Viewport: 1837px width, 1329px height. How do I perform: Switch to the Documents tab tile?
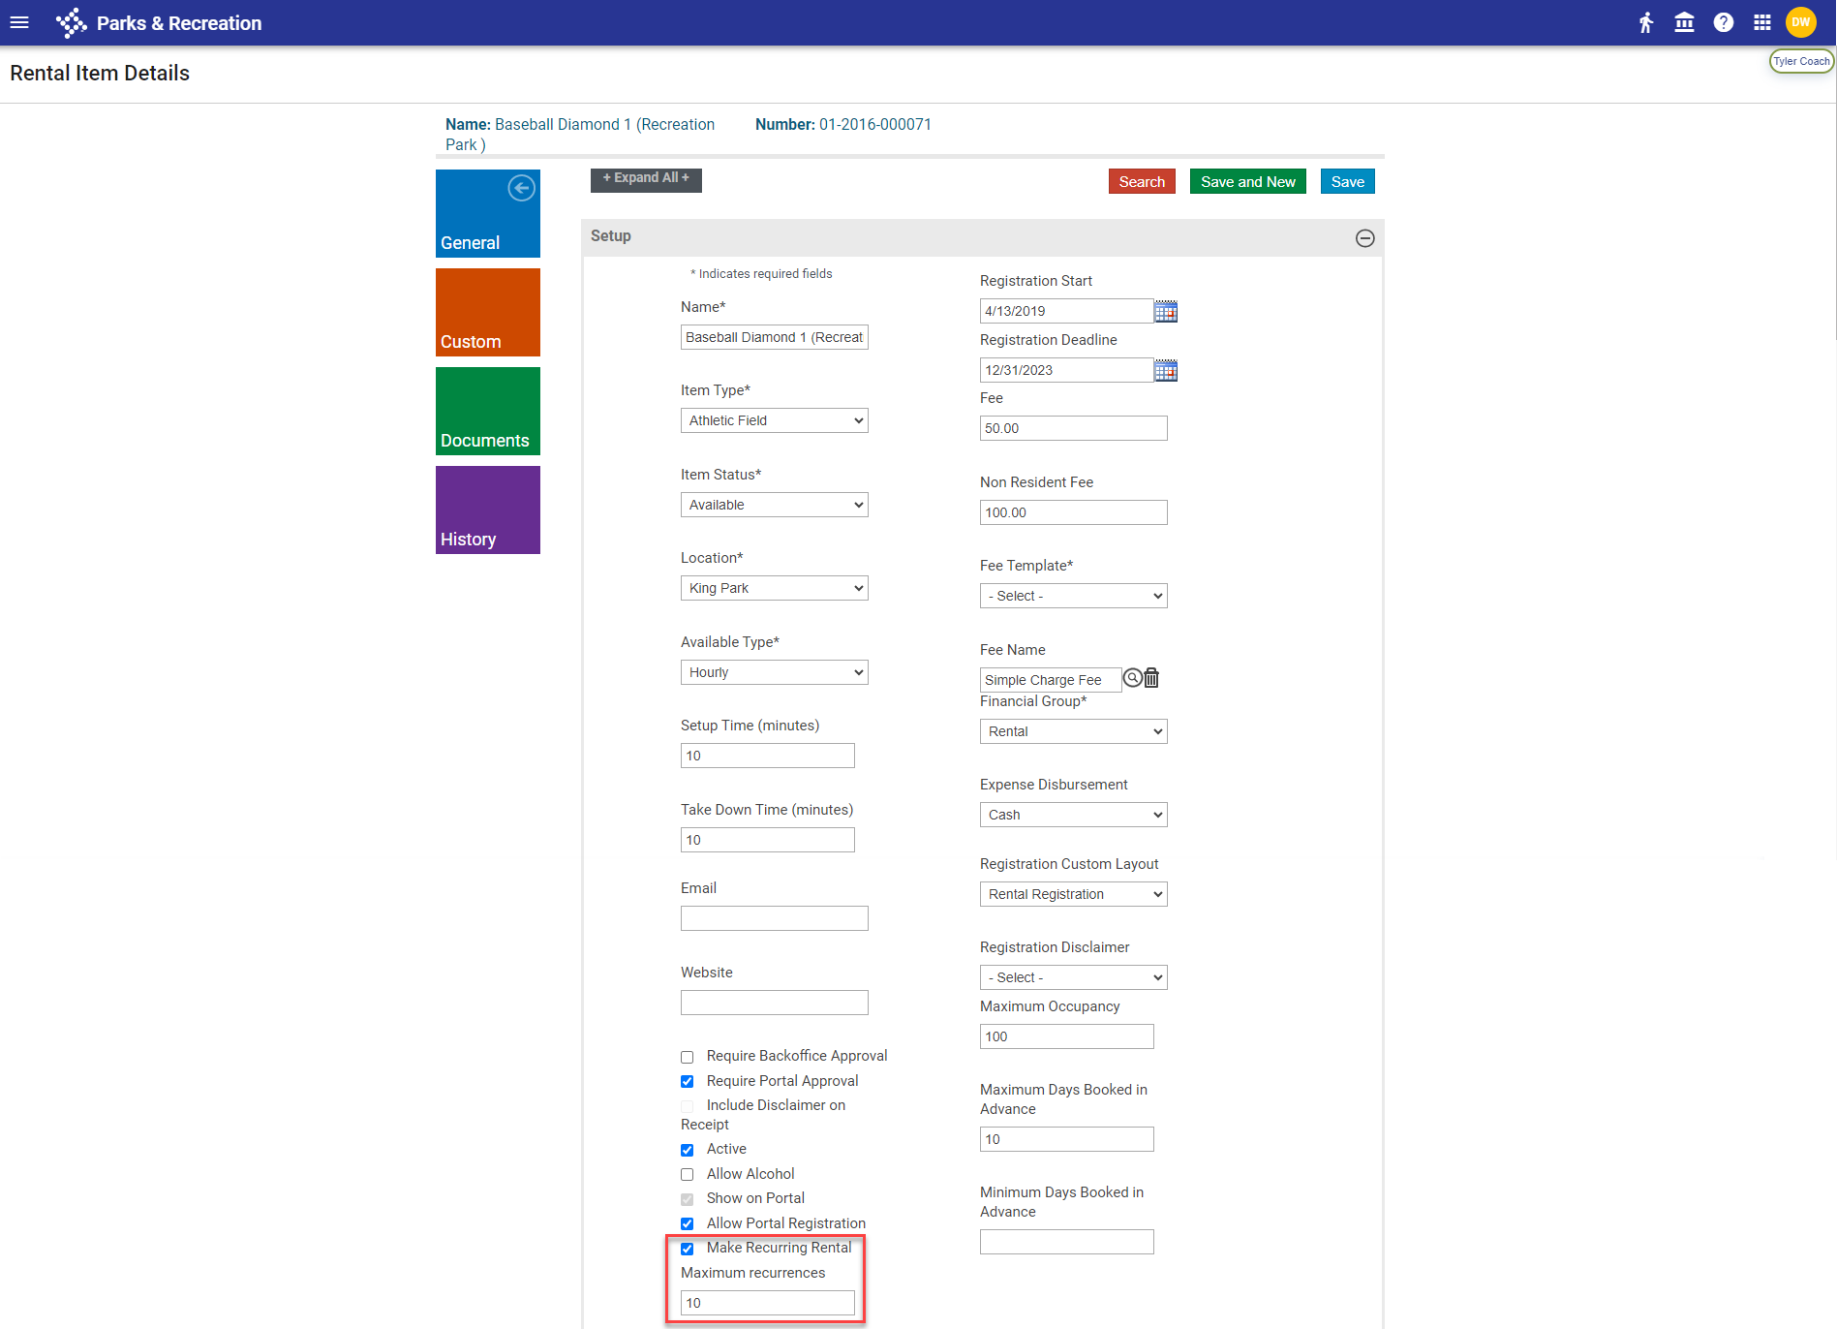pyautogui.click(x=488, y=411)
